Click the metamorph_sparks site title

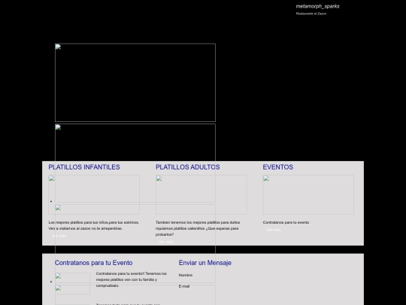317,7
